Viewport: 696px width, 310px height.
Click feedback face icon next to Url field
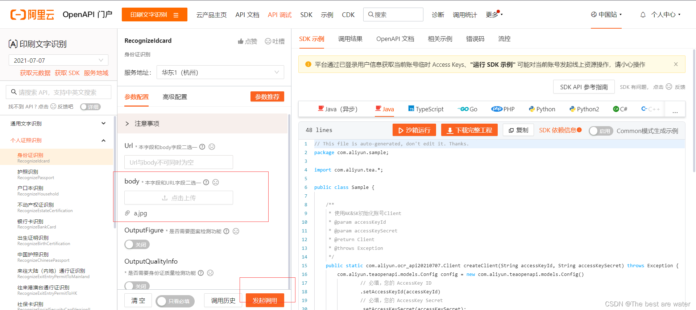point(212,147)
